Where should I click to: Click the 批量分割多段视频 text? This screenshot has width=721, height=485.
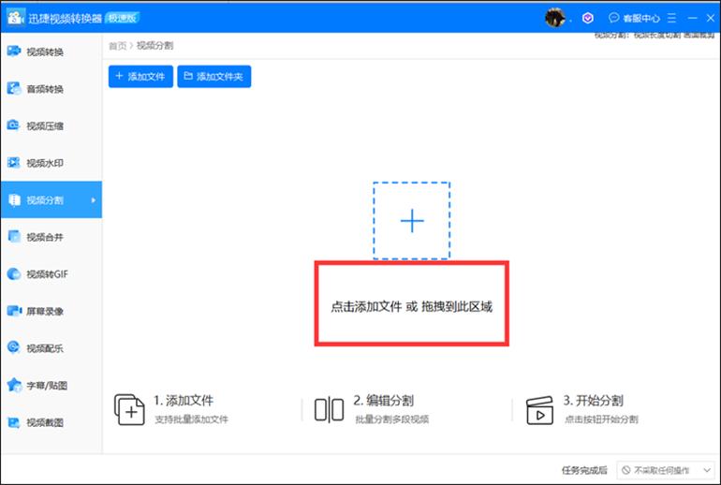tap(391, 419)
